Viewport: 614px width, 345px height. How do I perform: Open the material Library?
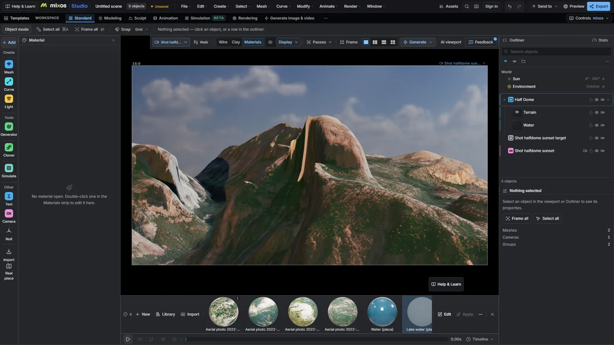coord(165,314)
